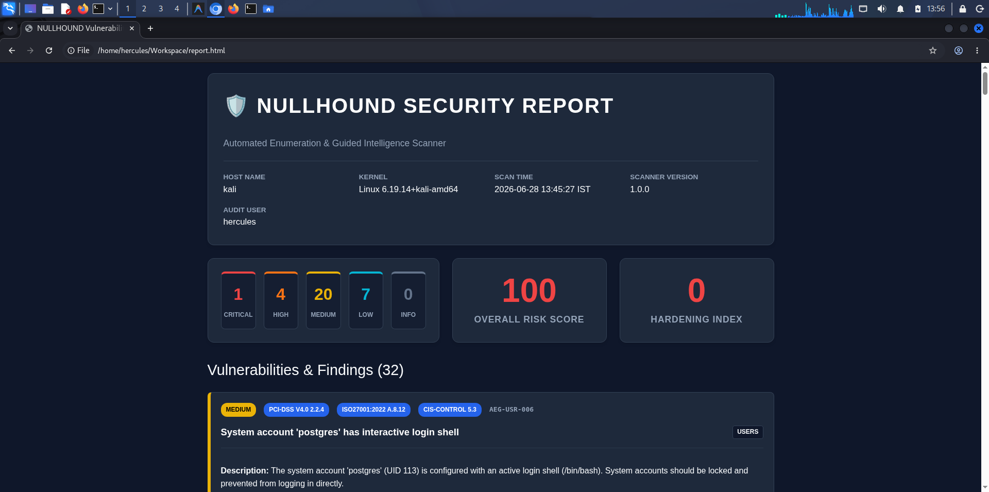Click the address bar file path
Viewport: 989px width, 492px height.
[x=161, y=50]
